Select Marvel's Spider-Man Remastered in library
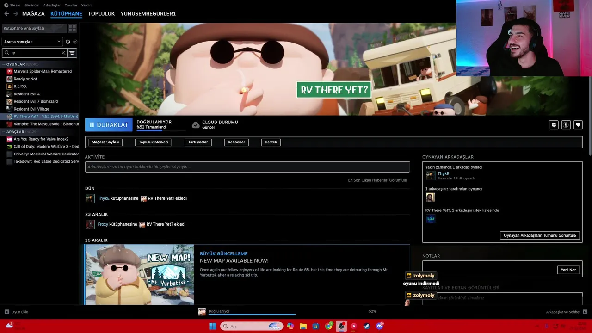This screenshot has width=592, height=333. 43,71
